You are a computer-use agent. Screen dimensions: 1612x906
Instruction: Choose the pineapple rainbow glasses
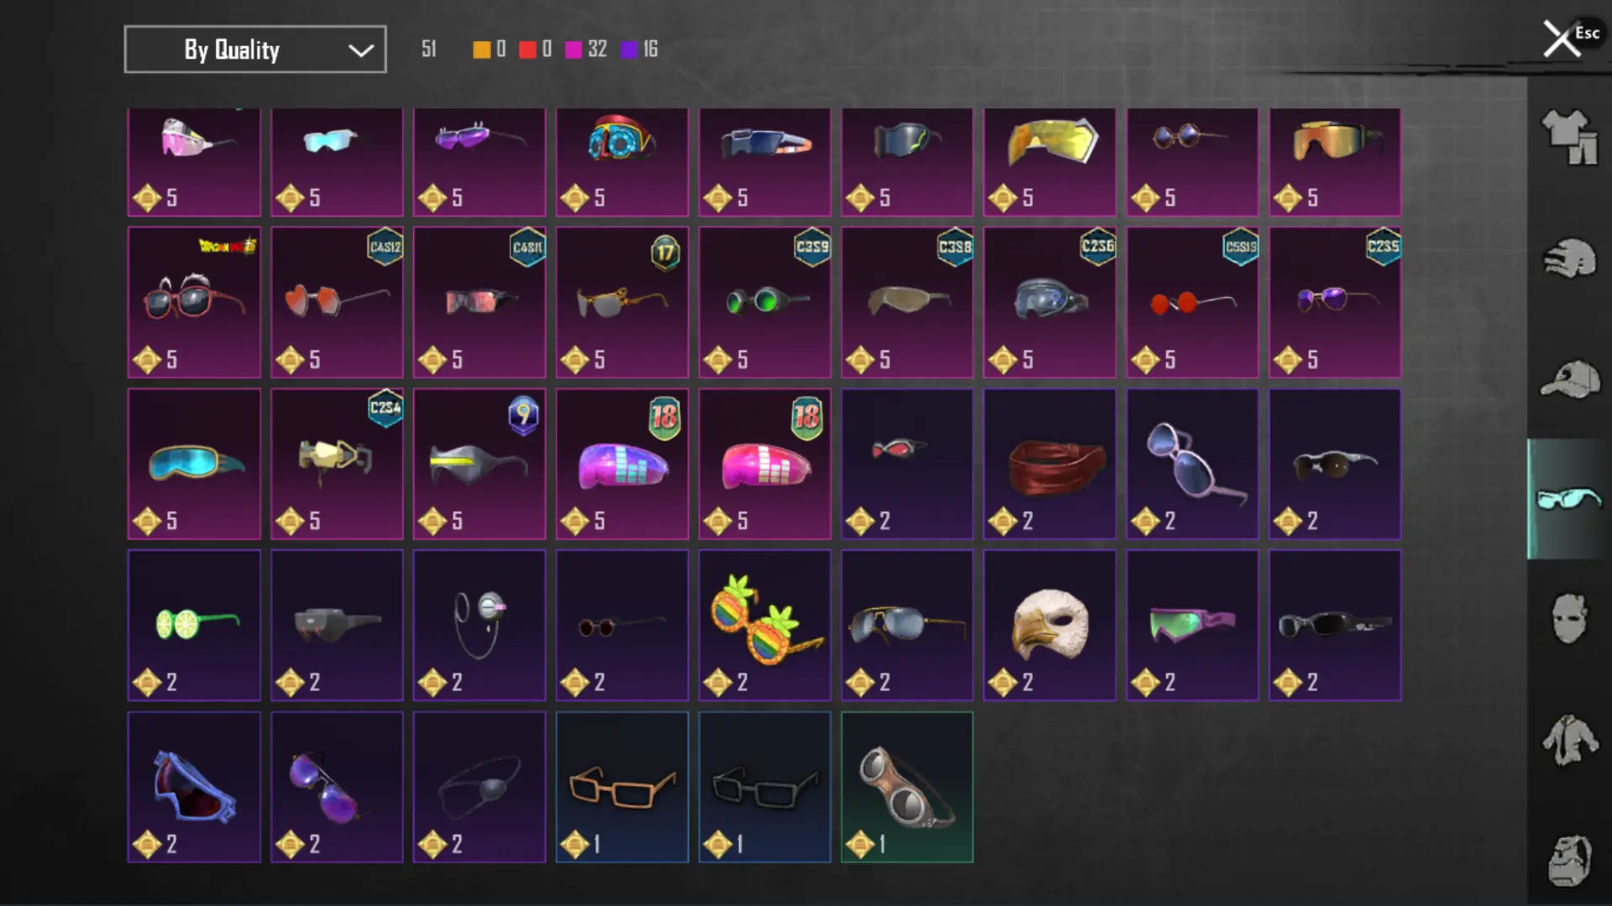tap(765, 625)
